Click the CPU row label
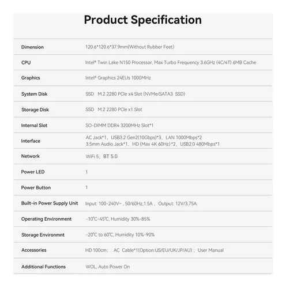The image size is (286, 288). [x=26, y=63]
